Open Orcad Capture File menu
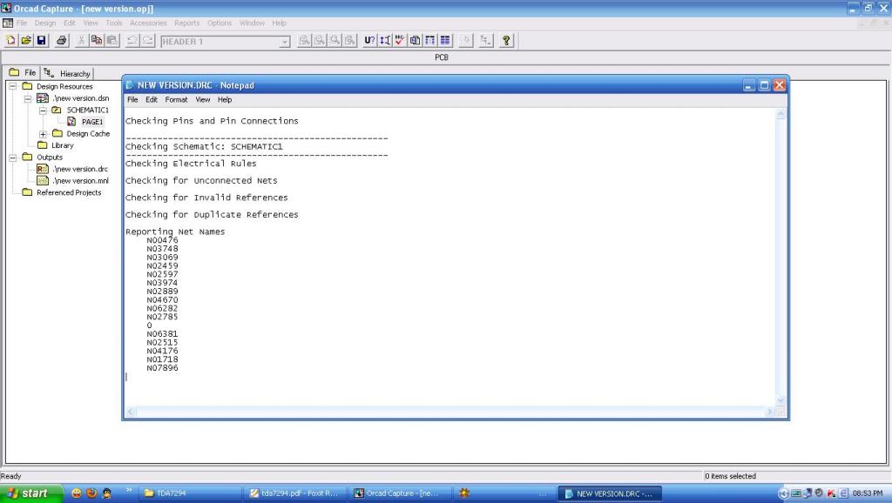The image size is (892, 503). pyautogui.click(x=22, y=23)
